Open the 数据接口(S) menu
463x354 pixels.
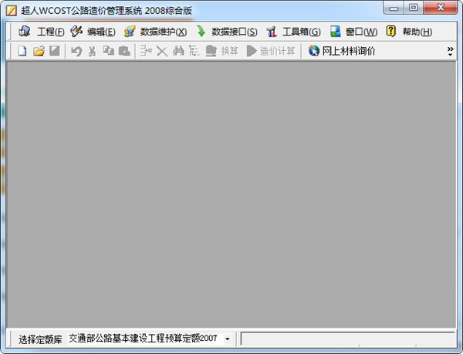click(227, 32)
